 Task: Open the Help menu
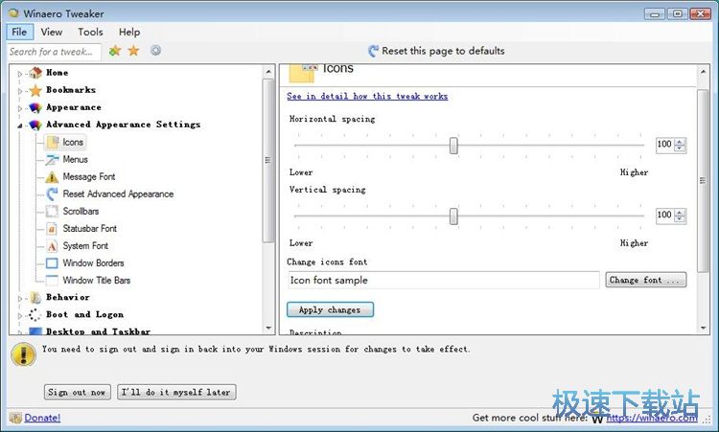click(x=129, y=32)
